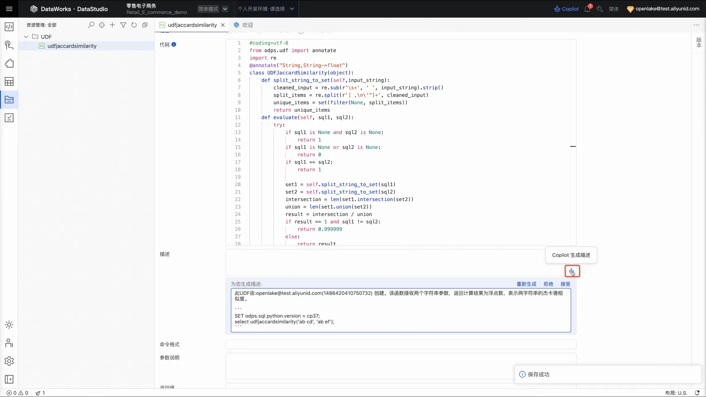Click the warning count status indicator

(x=24, y=393)
